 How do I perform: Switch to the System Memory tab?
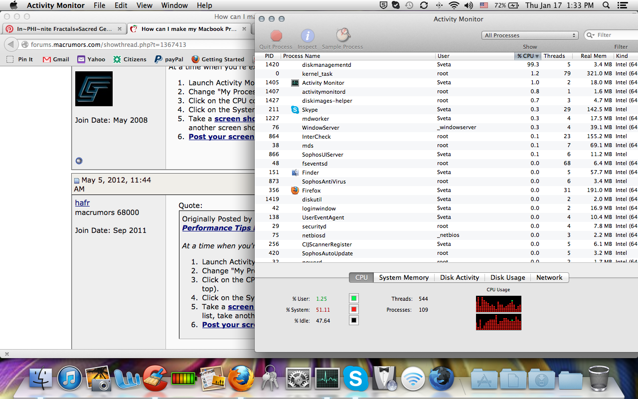pos(404,277)
